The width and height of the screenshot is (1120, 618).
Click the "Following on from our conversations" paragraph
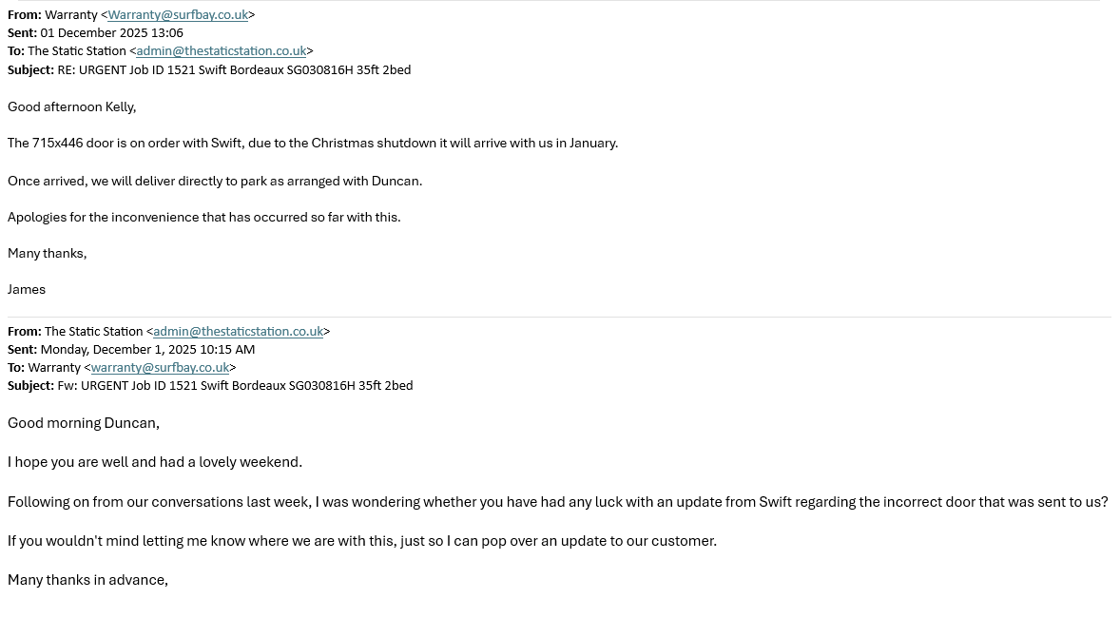click(557, 502)
